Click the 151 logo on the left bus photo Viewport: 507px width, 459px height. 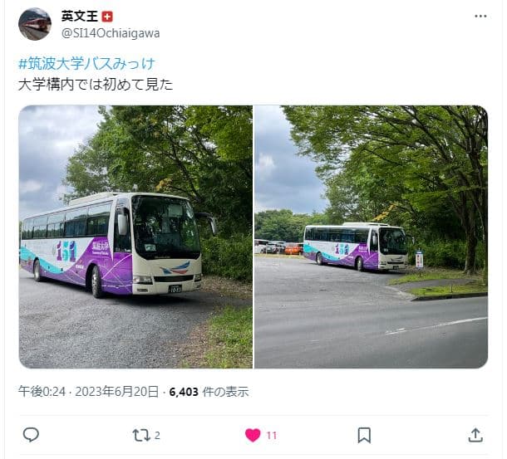66,251
